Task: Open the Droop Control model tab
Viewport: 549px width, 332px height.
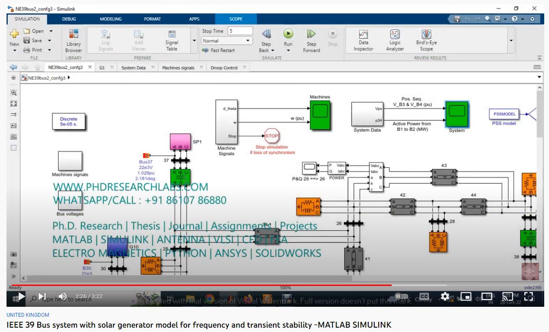Action: [x=224, y=68]
